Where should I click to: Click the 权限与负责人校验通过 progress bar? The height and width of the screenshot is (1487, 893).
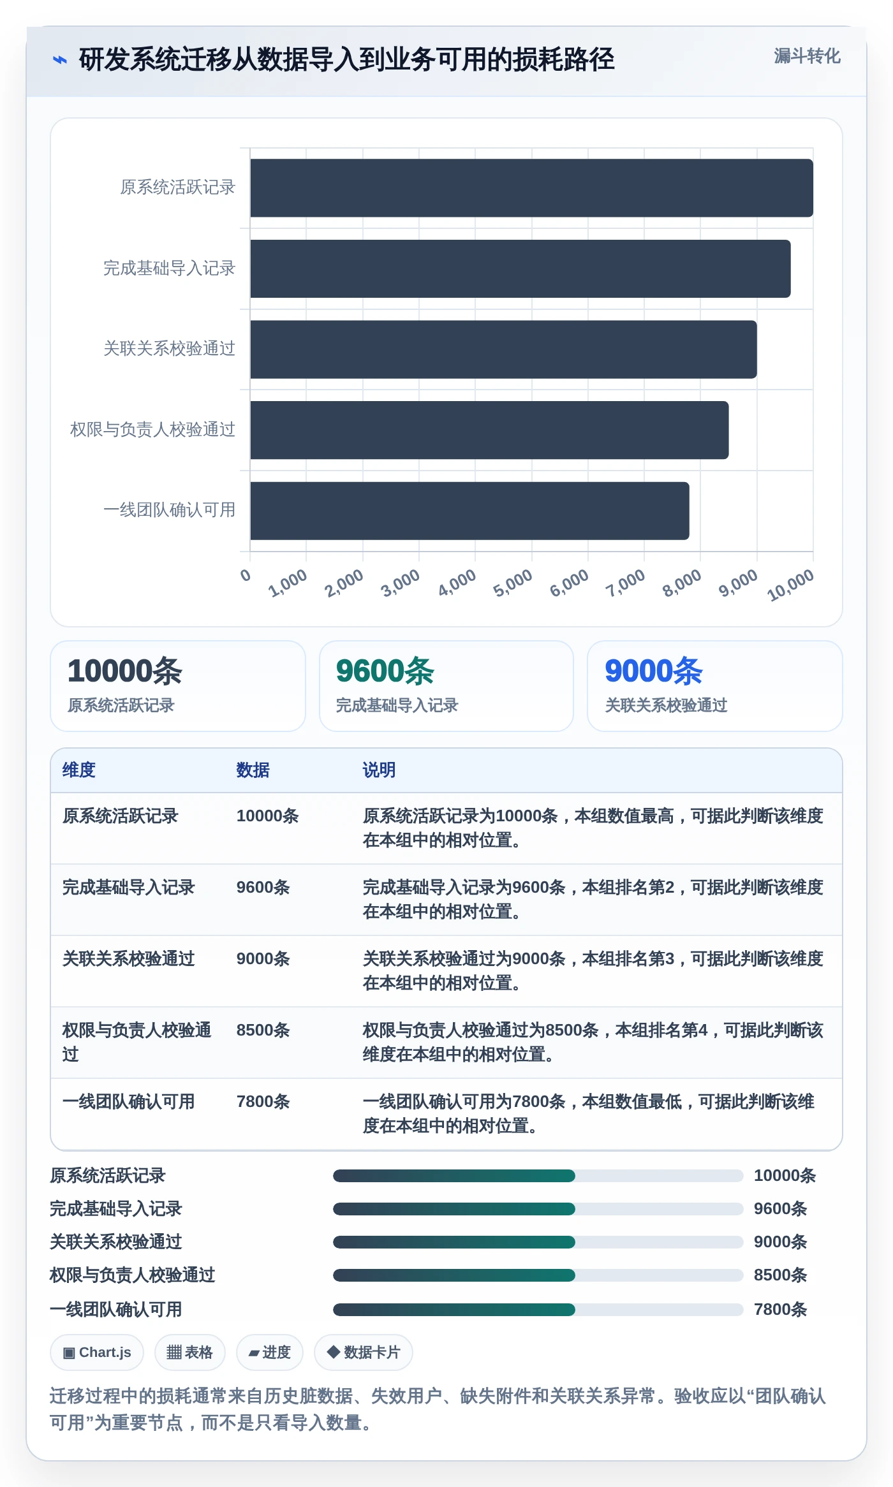pyautogui.click(x=538, y=1275)
